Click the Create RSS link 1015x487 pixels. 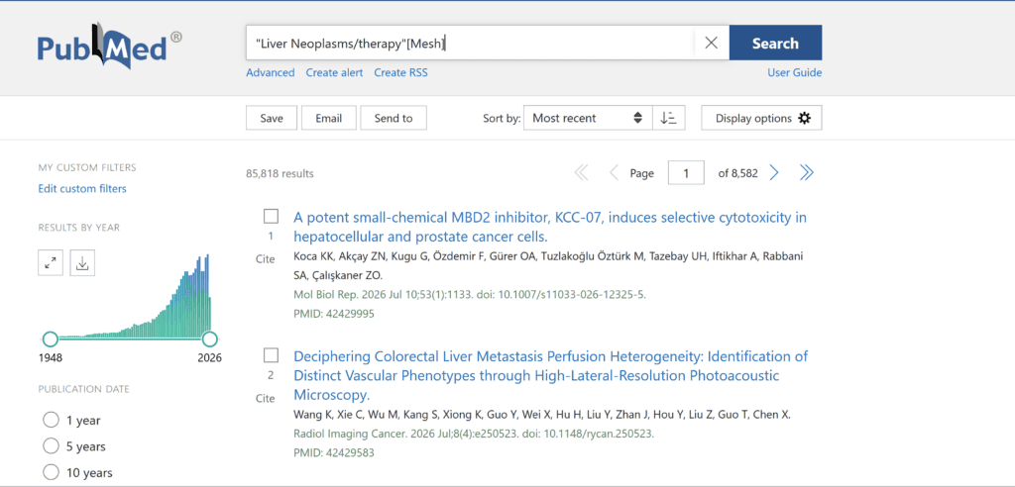pos(400,72)
